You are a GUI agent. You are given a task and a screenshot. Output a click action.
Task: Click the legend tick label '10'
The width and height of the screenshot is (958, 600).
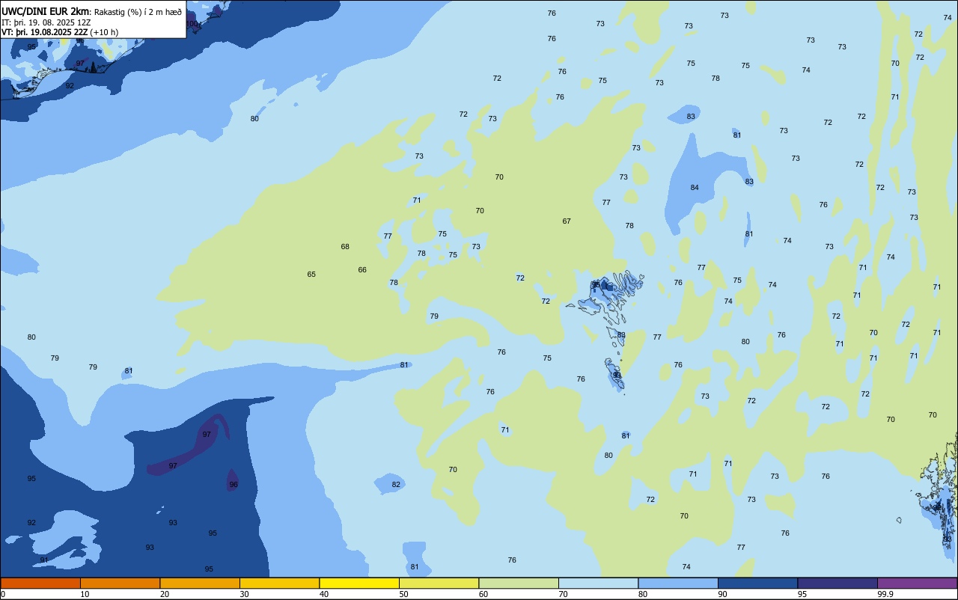tap(85, 594)
